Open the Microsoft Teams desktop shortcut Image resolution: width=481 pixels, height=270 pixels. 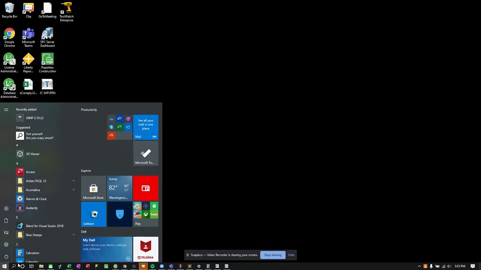tap(28, 37)
